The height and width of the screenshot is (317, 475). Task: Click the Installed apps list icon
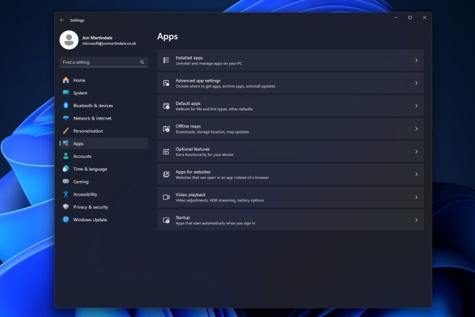(166, 60)
